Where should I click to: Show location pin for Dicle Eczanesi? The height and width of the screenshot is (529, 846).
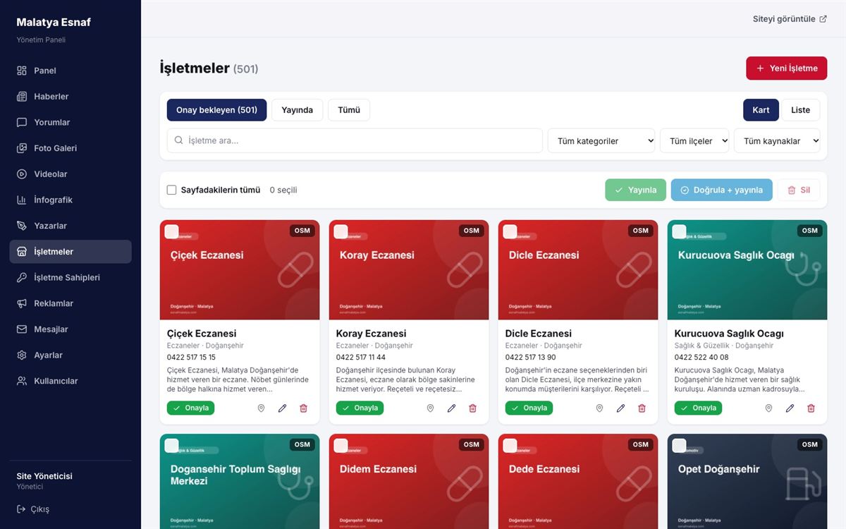pyautogui.click(x=599, y=408)
